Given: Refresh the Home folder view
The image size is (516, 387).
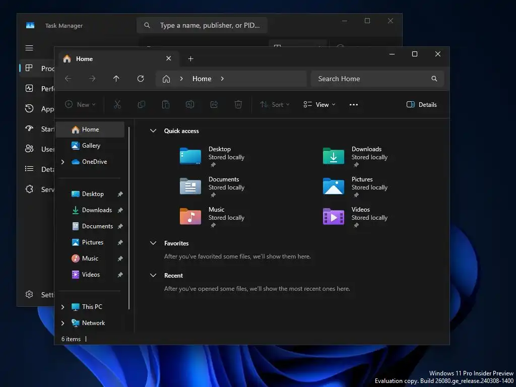Looking at the screenshot, I should tap(141, 79).
